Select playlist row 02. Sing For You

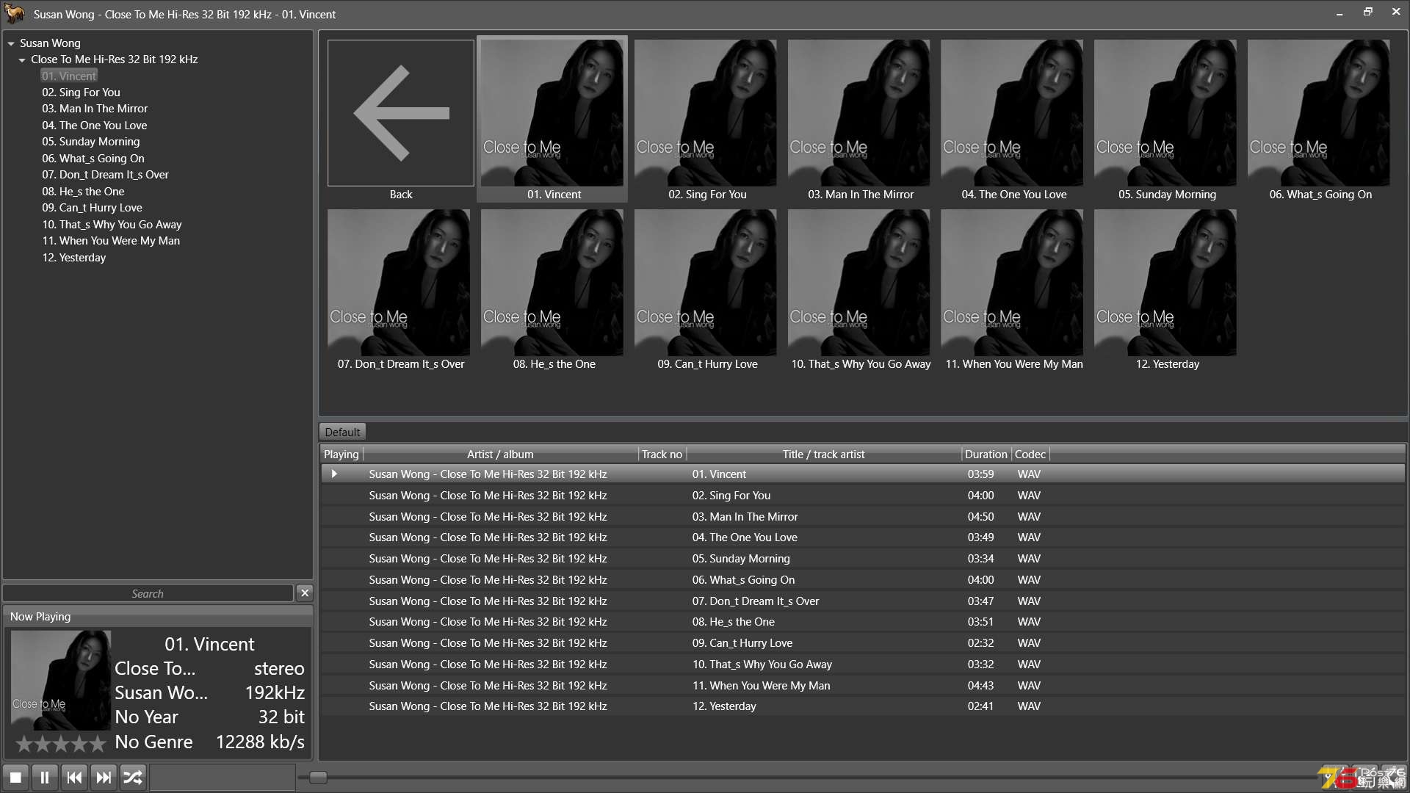863,496
